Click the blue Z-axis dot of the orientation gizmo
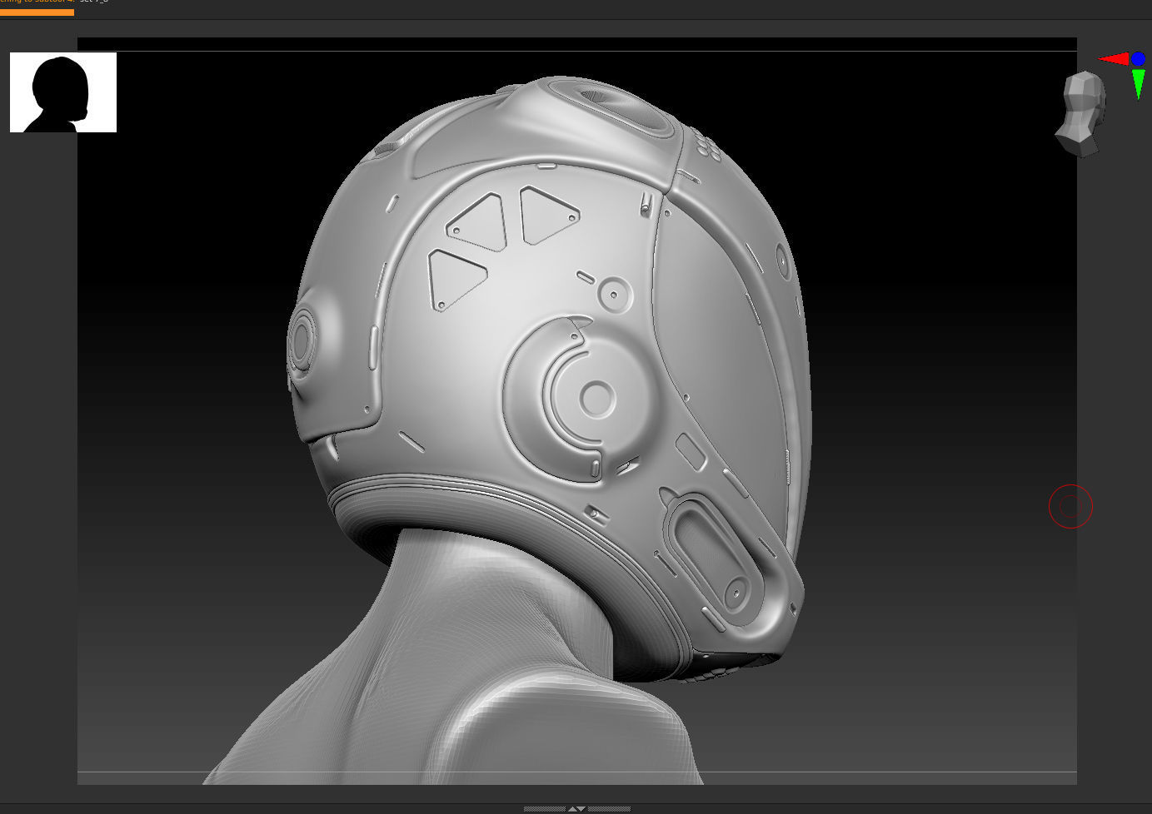 [1136, 58]
